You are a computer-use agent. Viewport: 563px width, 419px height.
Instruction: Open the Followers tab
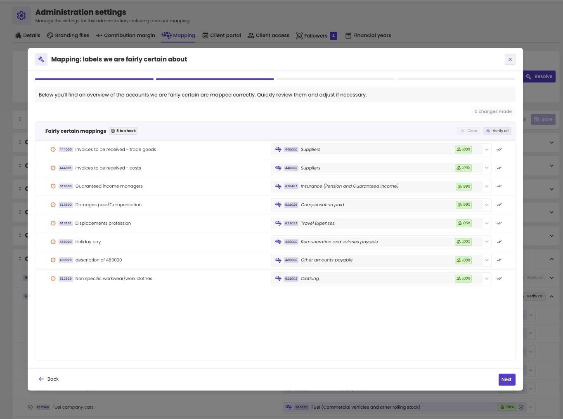coord(316,36)
